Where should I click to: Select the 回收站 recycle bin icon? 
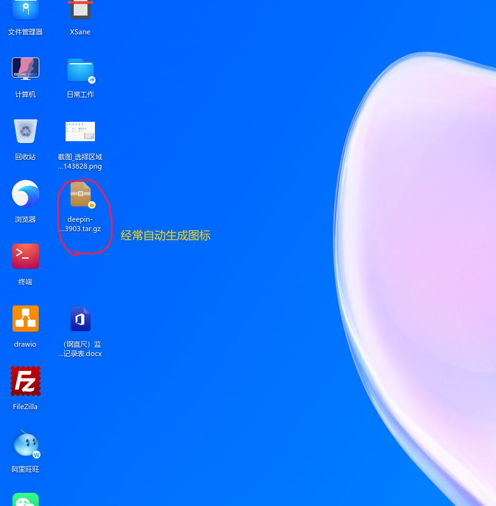point(26,131)
